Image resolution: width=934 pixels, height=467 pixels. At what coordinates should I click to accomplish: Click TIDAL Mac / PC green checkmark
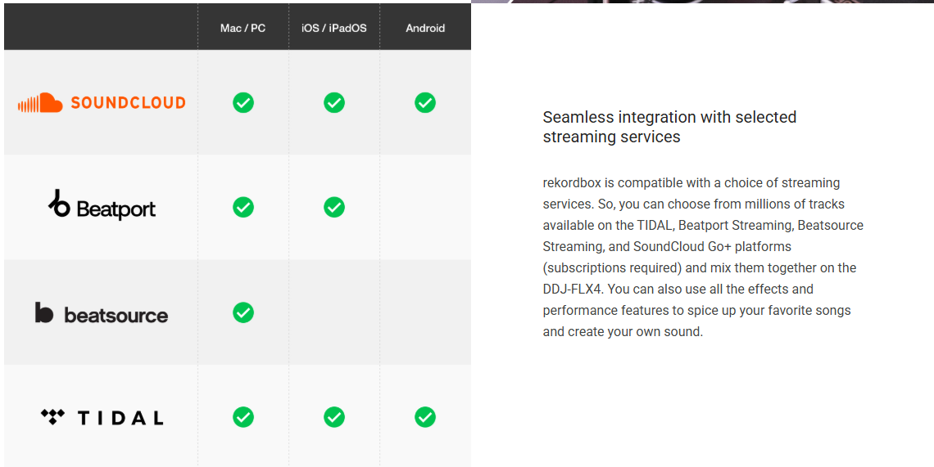pyautogui.click(x=243, y=417)
